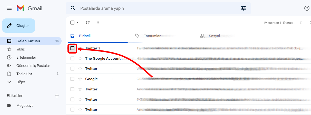Image resolution: width=311 pixels, height=115 pixels.
Task: Go to older page with chevron arrow
Action: pos(309,23)
